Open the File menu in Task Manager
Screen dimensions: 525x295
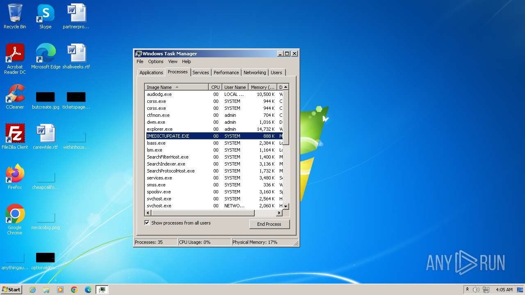(140, 61)
